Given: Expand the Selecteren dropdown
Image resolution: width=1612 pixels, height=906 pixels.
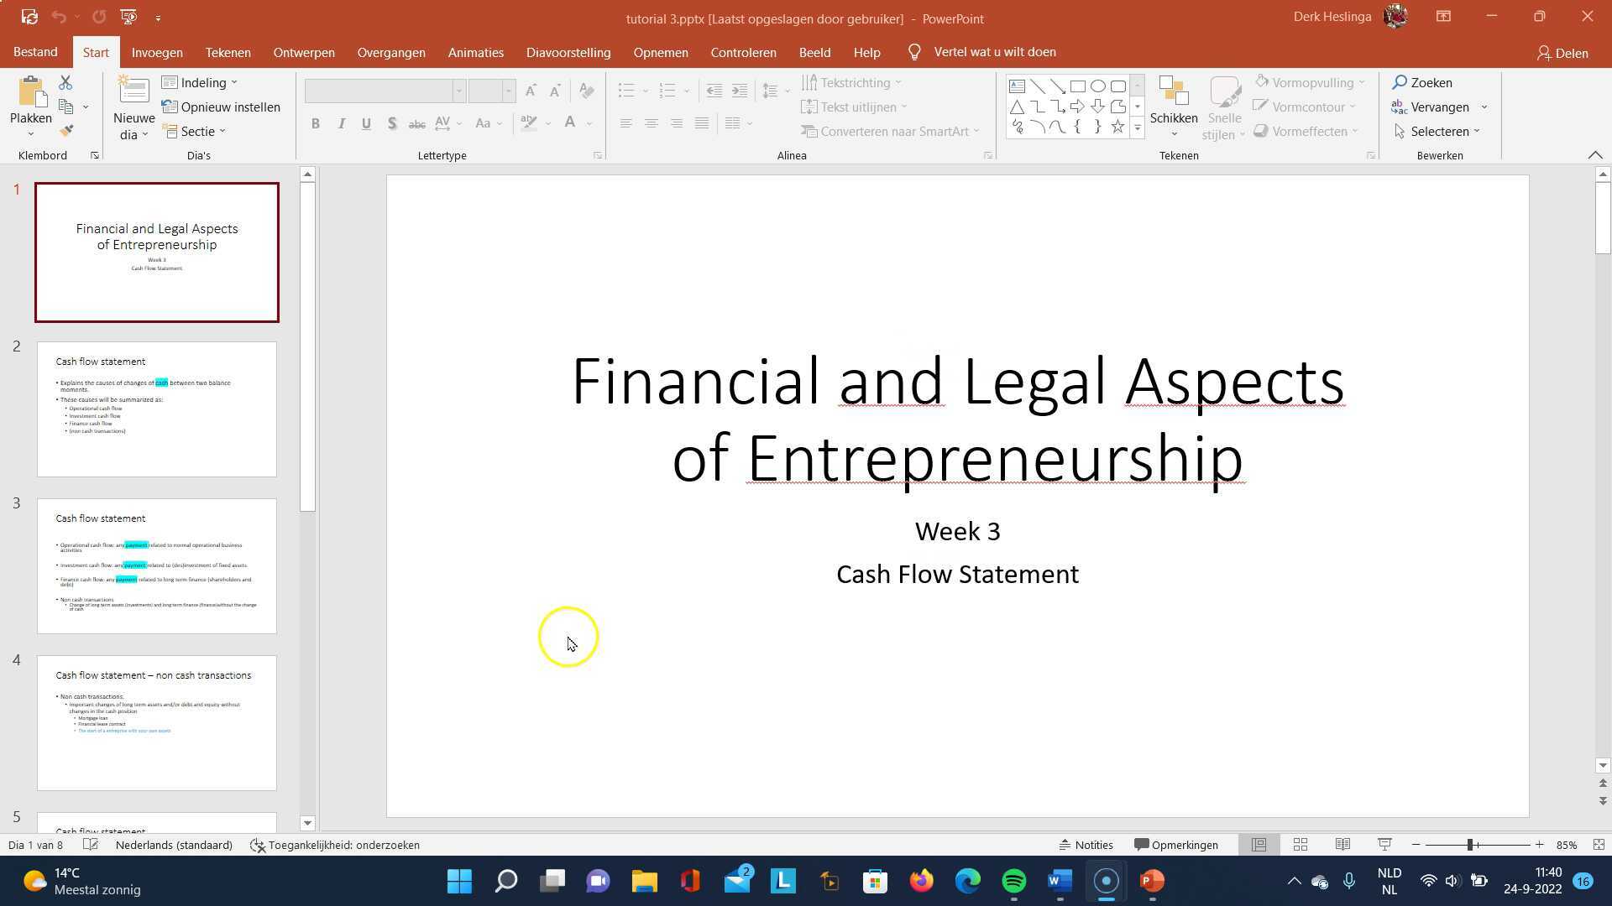Looking at the screenshot, I should pyautogui.click(x=1438, y=132).
